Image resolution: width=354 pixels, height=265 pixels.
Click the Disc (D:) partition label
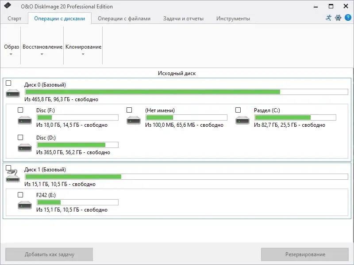click(46, 138)
